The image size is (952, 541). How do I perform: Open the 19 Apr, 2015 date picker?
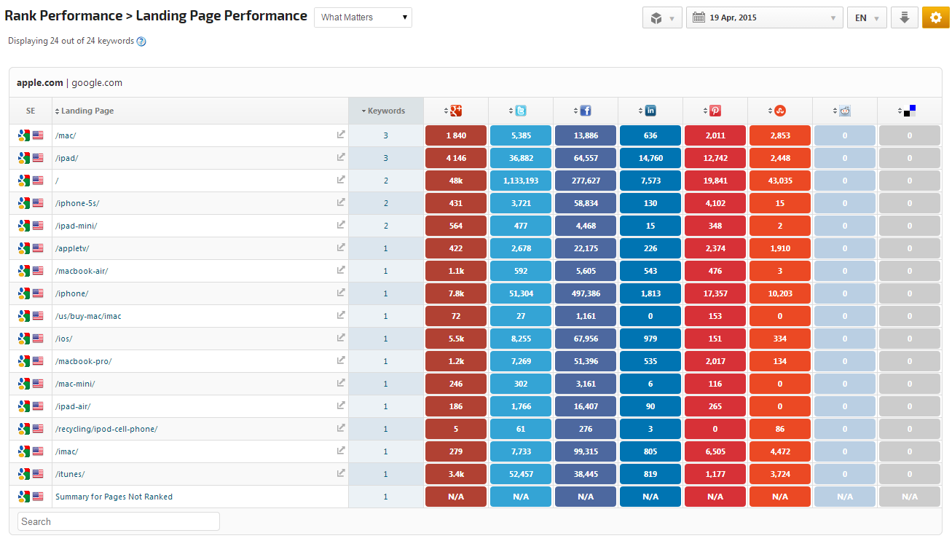point(764,18)
